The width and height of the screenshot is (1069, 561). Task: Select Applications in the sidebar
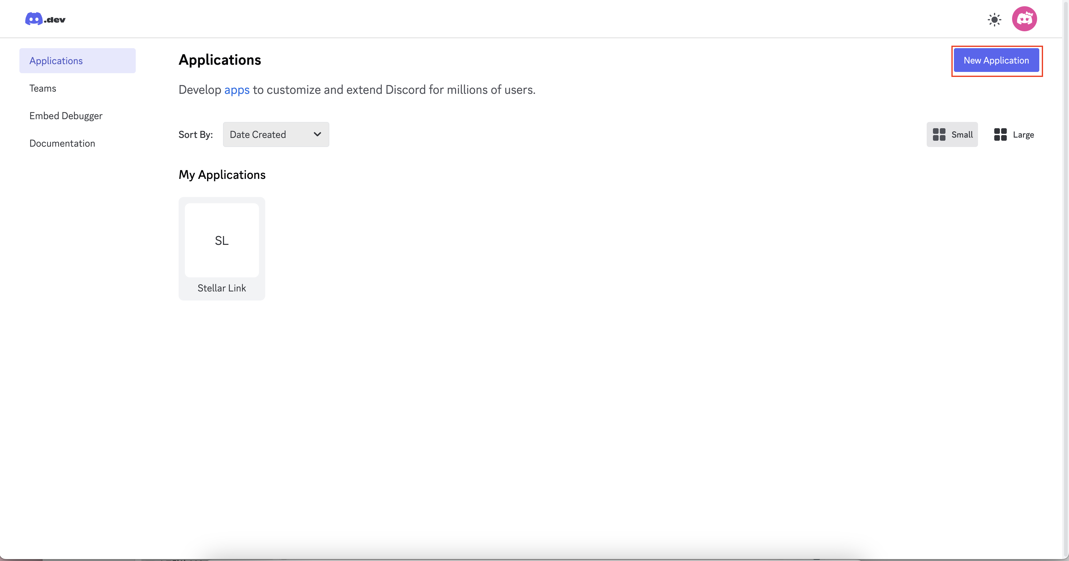[x=78, y=61]
